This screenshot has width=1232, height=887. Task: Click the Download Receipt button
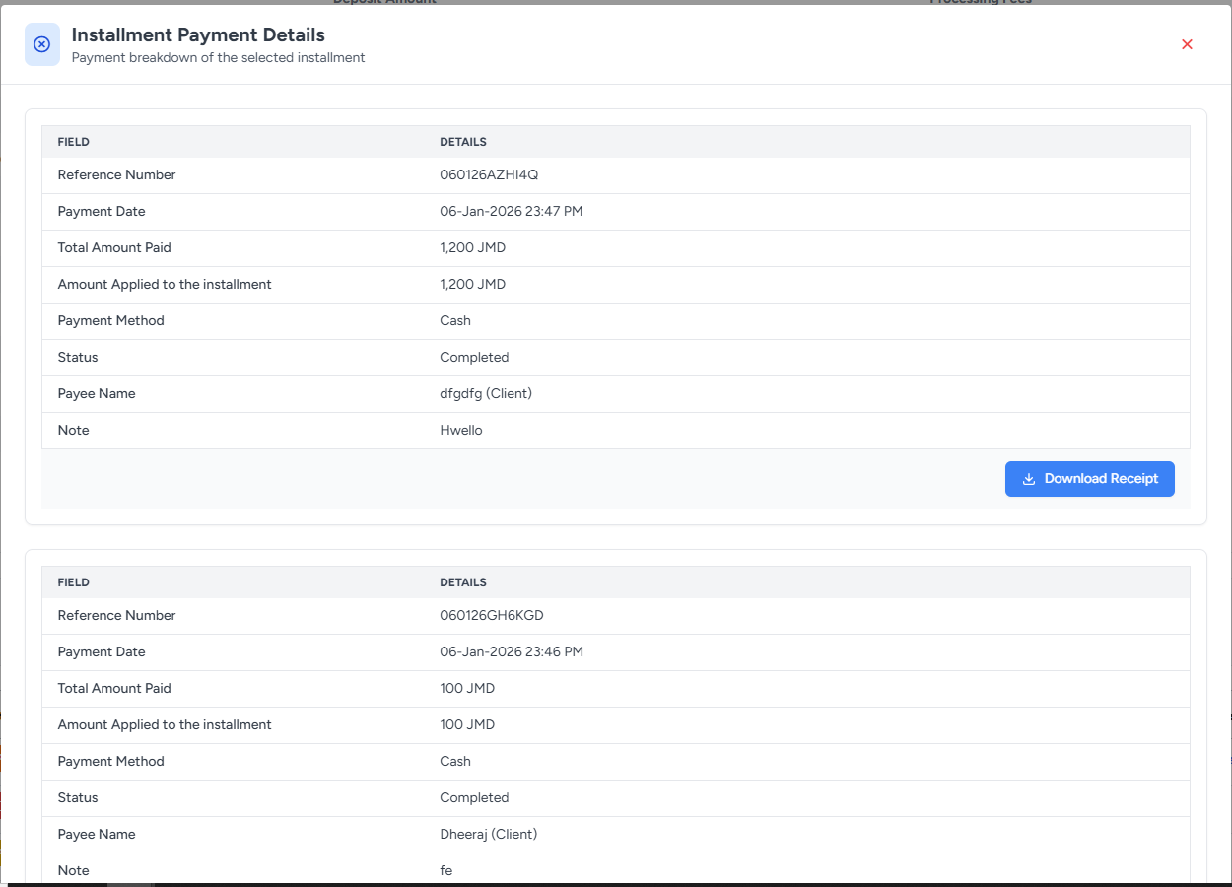[1089, 479]
